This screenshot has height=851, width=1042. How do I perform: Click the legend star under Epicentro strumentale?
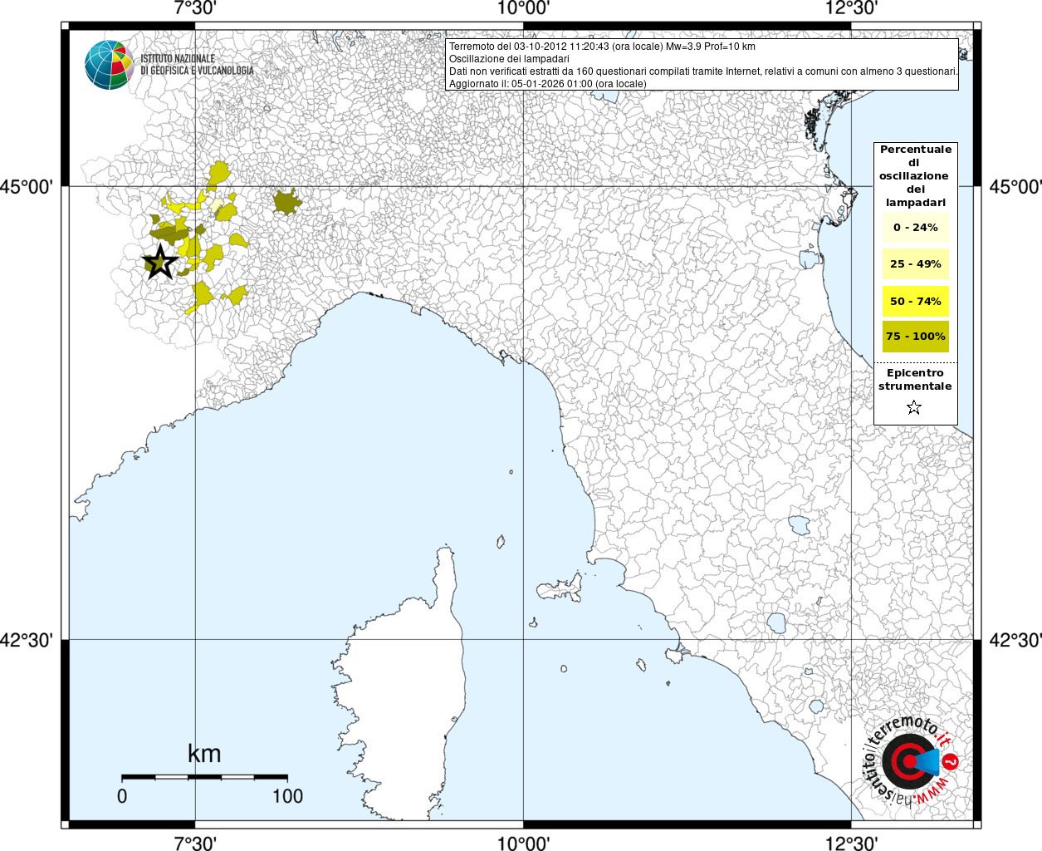[914, 407]
